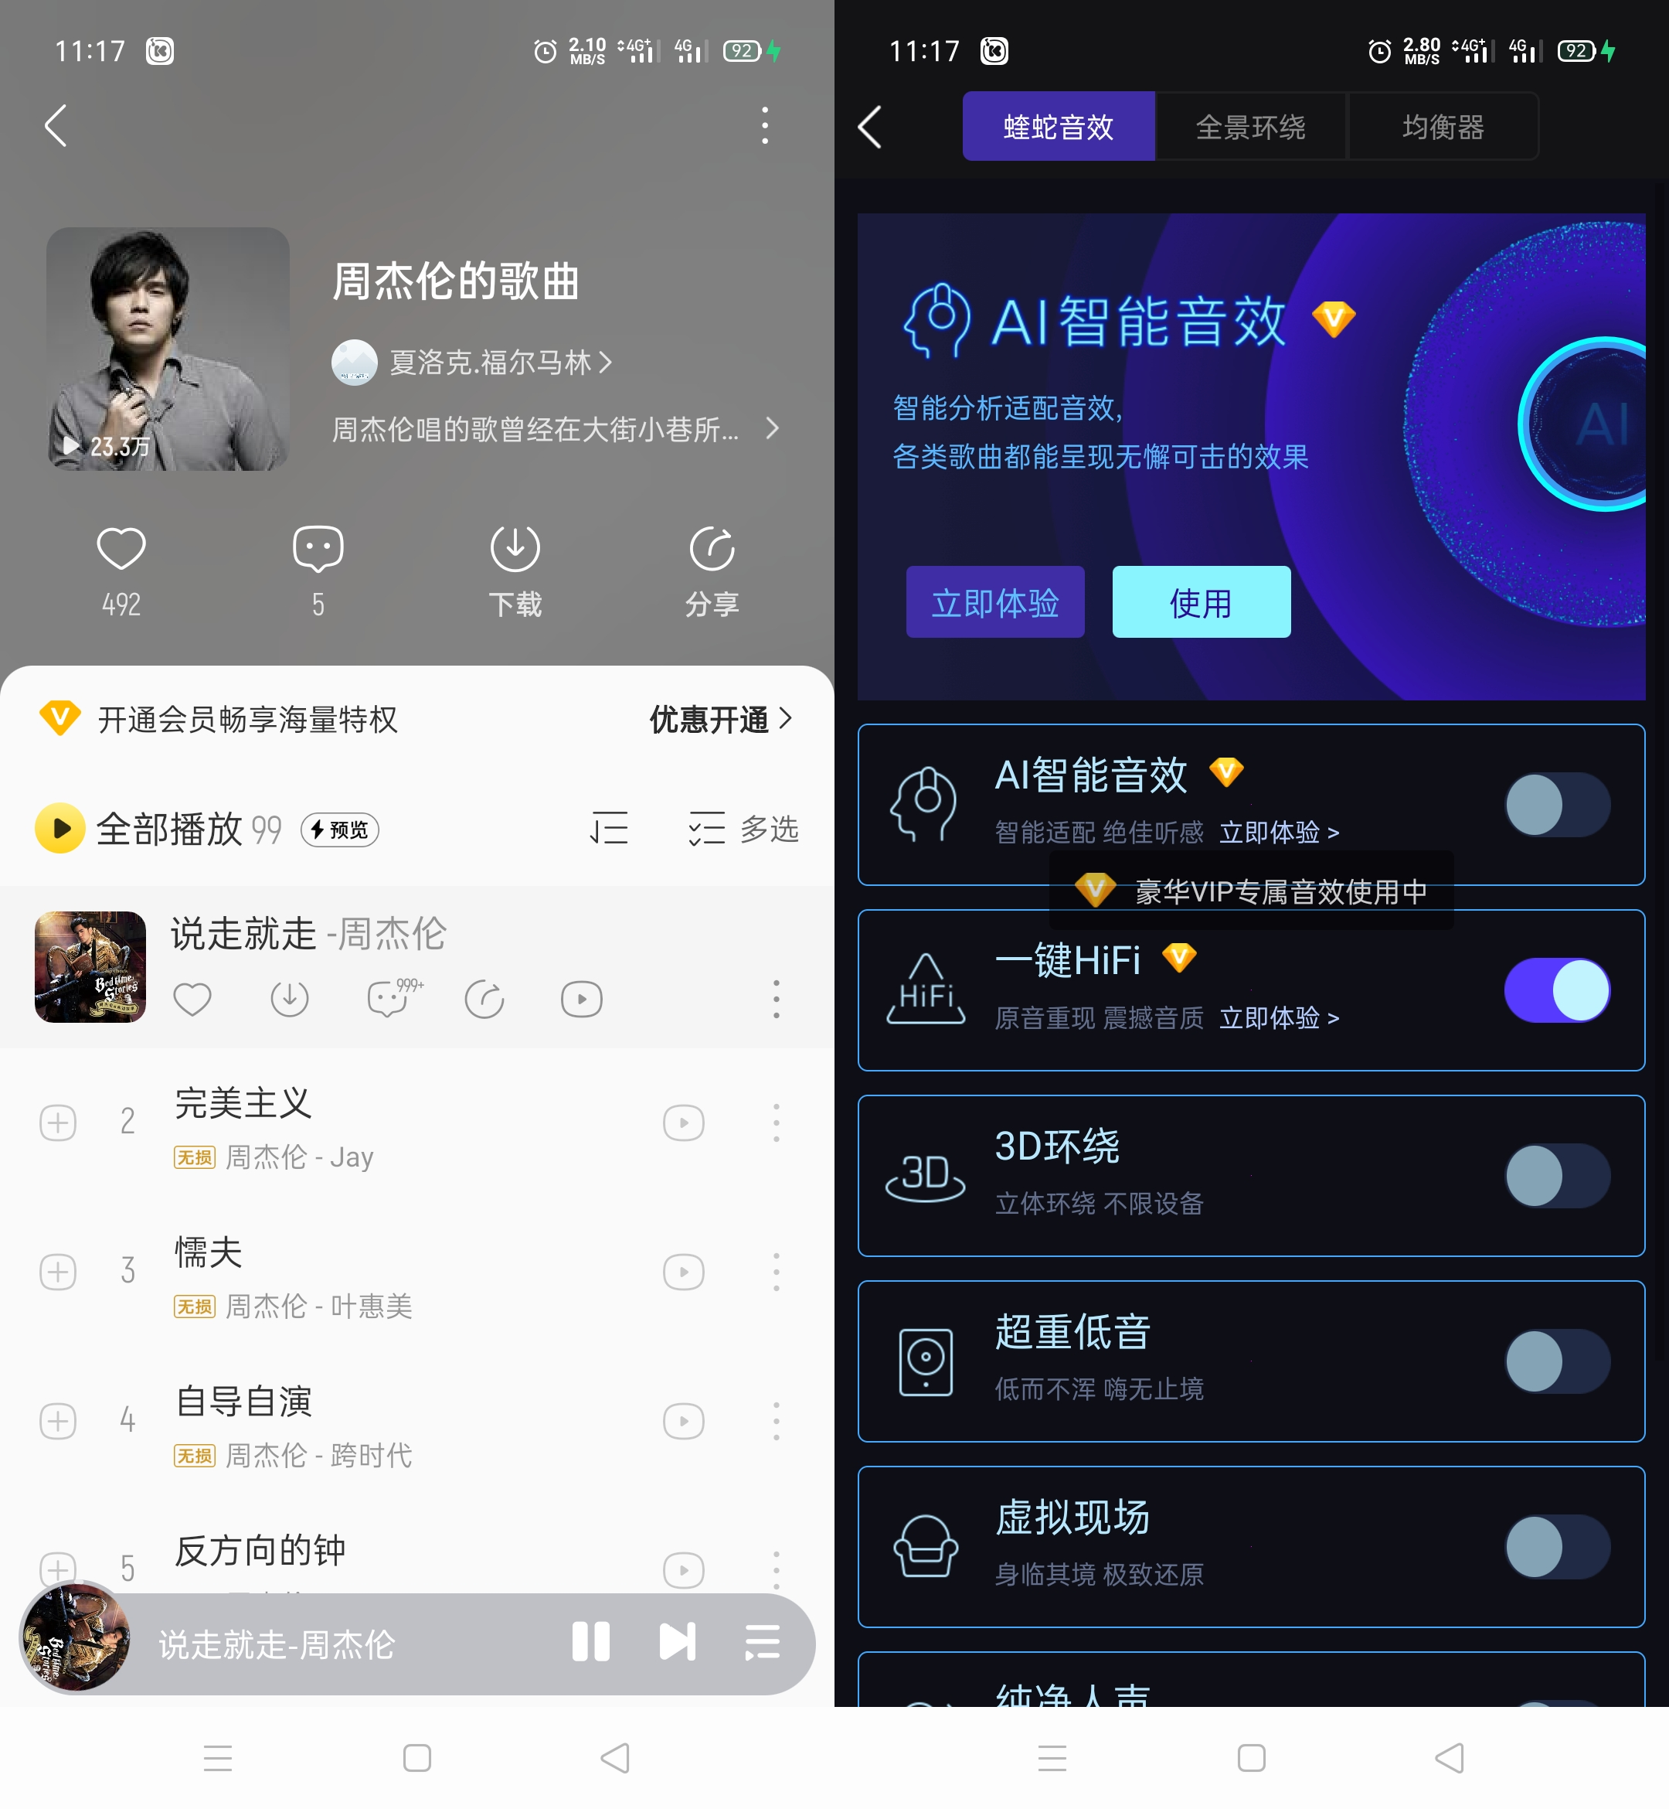
Task: Tap the 全景环绕 tab
Action: [1252, 128]
